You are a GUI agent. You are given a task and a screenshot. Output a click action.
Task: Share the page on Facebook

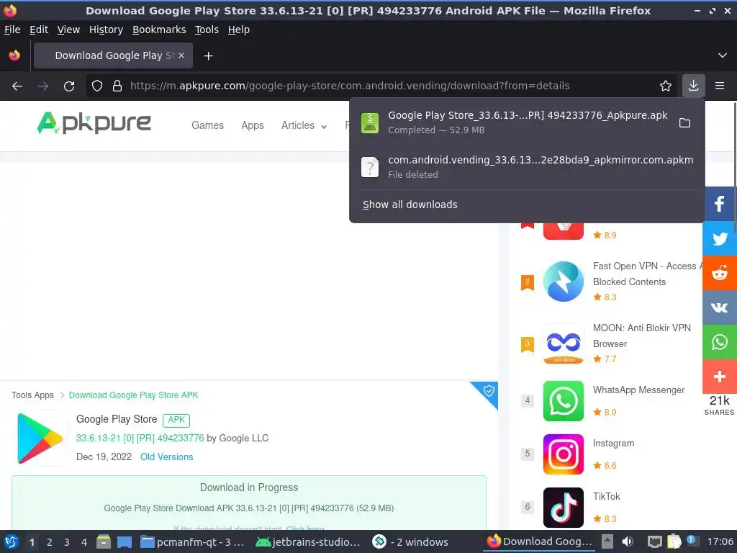[x=720, y=204]
